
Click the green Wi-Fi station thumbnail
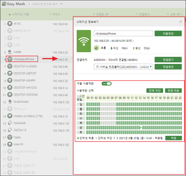84,41
